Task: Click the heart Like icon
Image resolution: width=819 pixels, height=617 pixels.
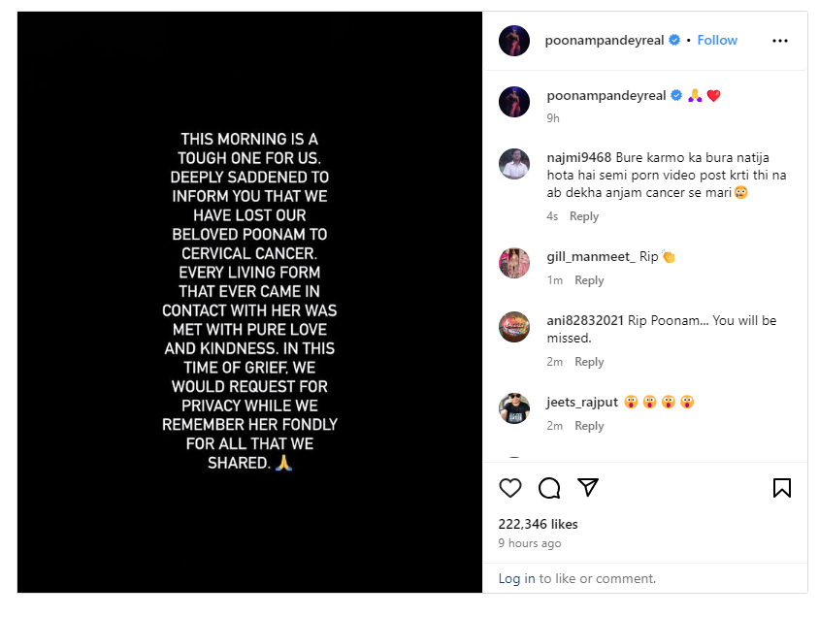Action: coord(510,487)
